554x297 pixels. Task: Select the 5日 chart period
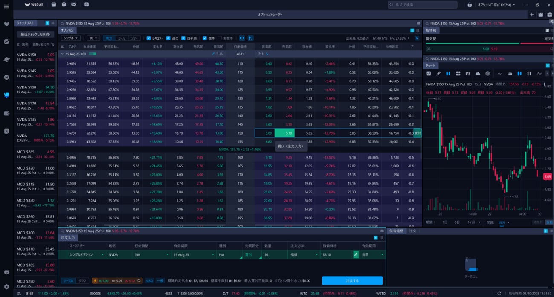457,222
